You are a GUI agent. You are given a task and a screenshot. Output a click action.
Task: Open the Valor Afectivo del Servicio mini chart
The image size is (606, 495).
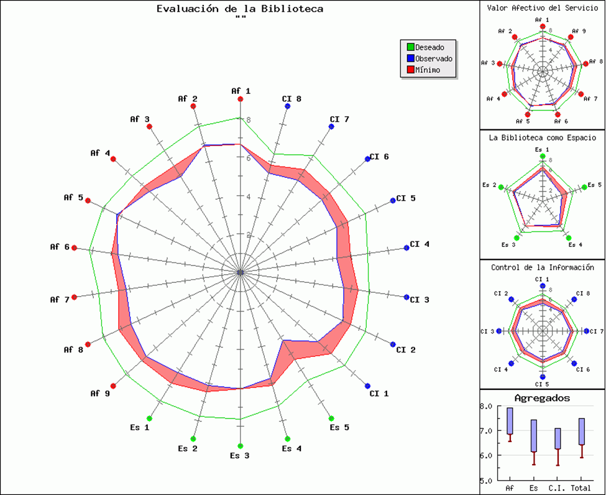click(x=543, y=65)
